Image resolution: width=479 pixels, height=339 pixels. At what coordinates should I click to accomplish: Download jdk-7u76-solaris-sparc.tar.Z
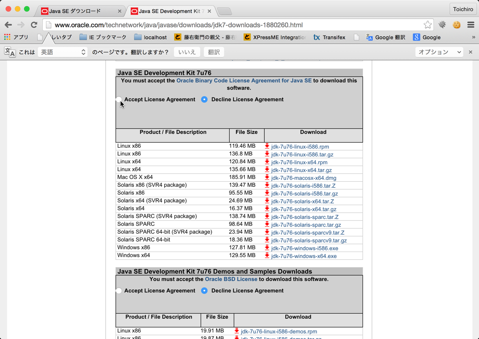tap(305, 217)
